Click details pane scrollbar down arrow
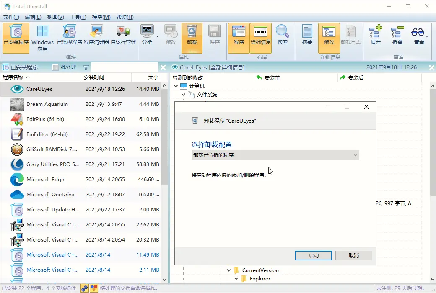This screenshot has height=293, width=436. click(x=433, y=280)
